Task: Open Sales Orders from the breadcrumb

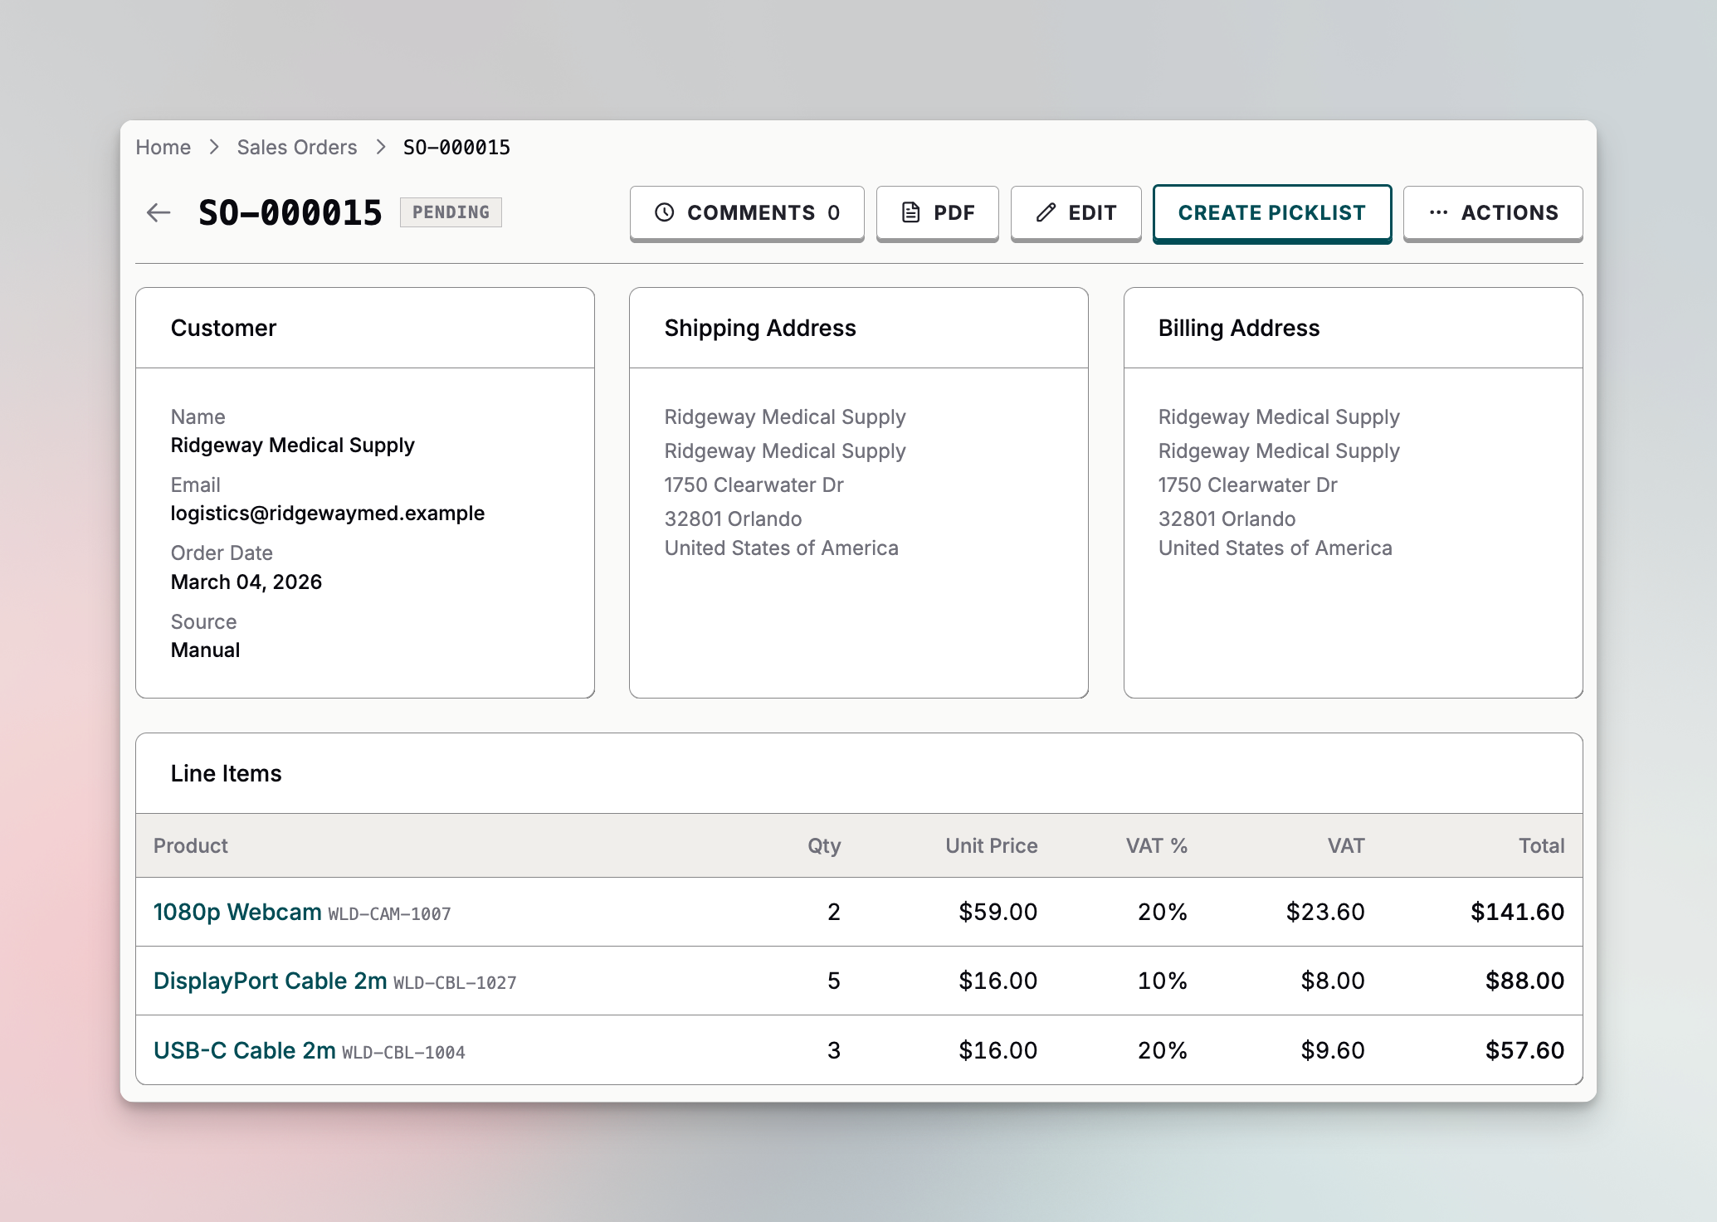Action: coord(296,147)
